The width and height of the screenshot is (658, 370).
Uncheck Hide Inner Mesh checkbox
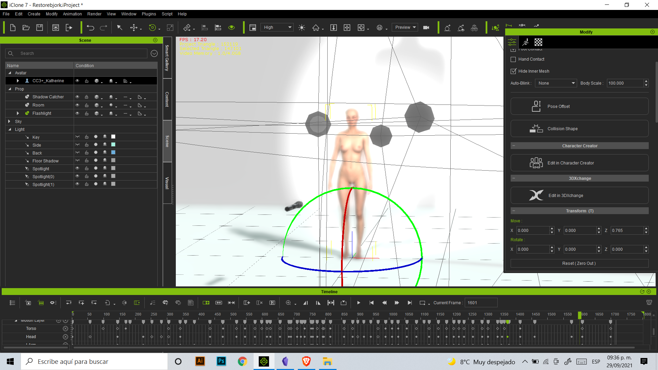513,71
